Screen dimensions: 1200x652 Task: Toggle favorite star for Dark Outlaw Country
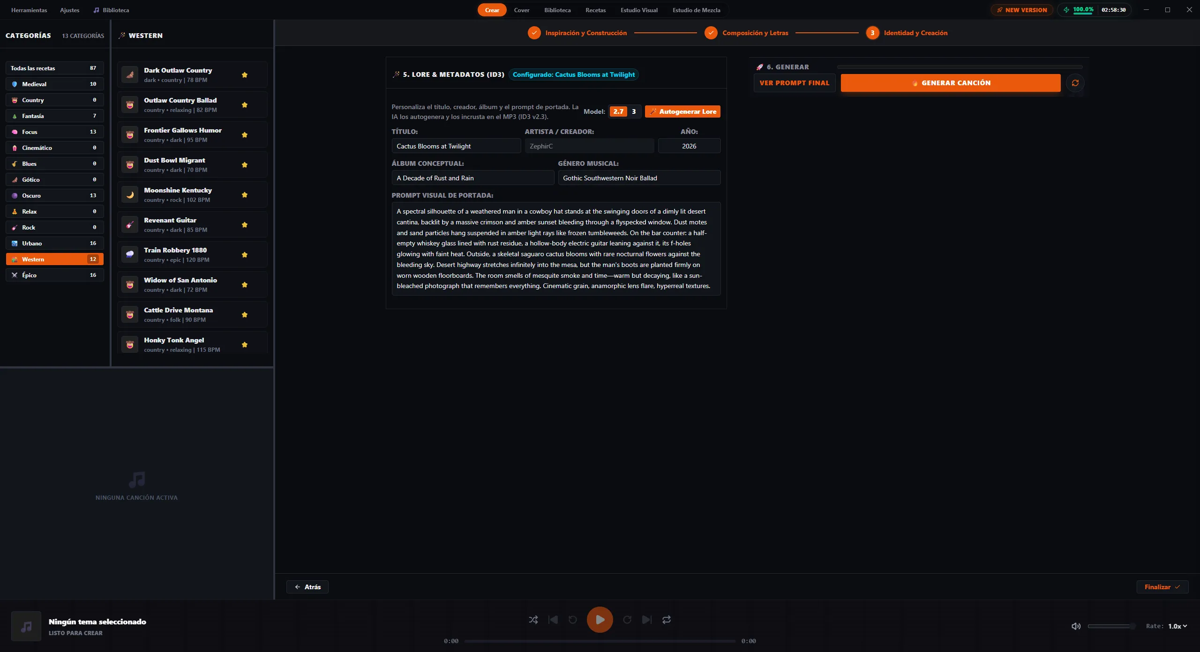[244, 75]
